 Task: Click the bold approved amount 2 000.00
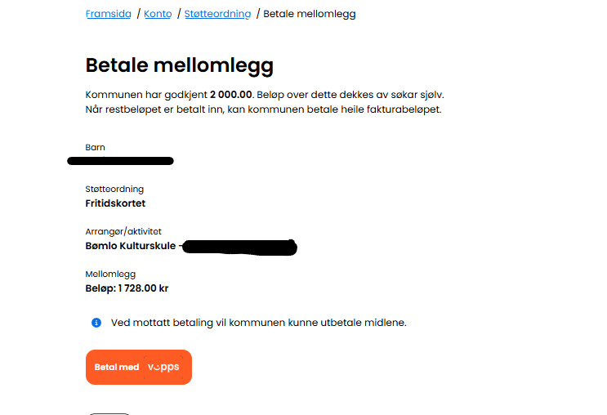pos(231,95)
